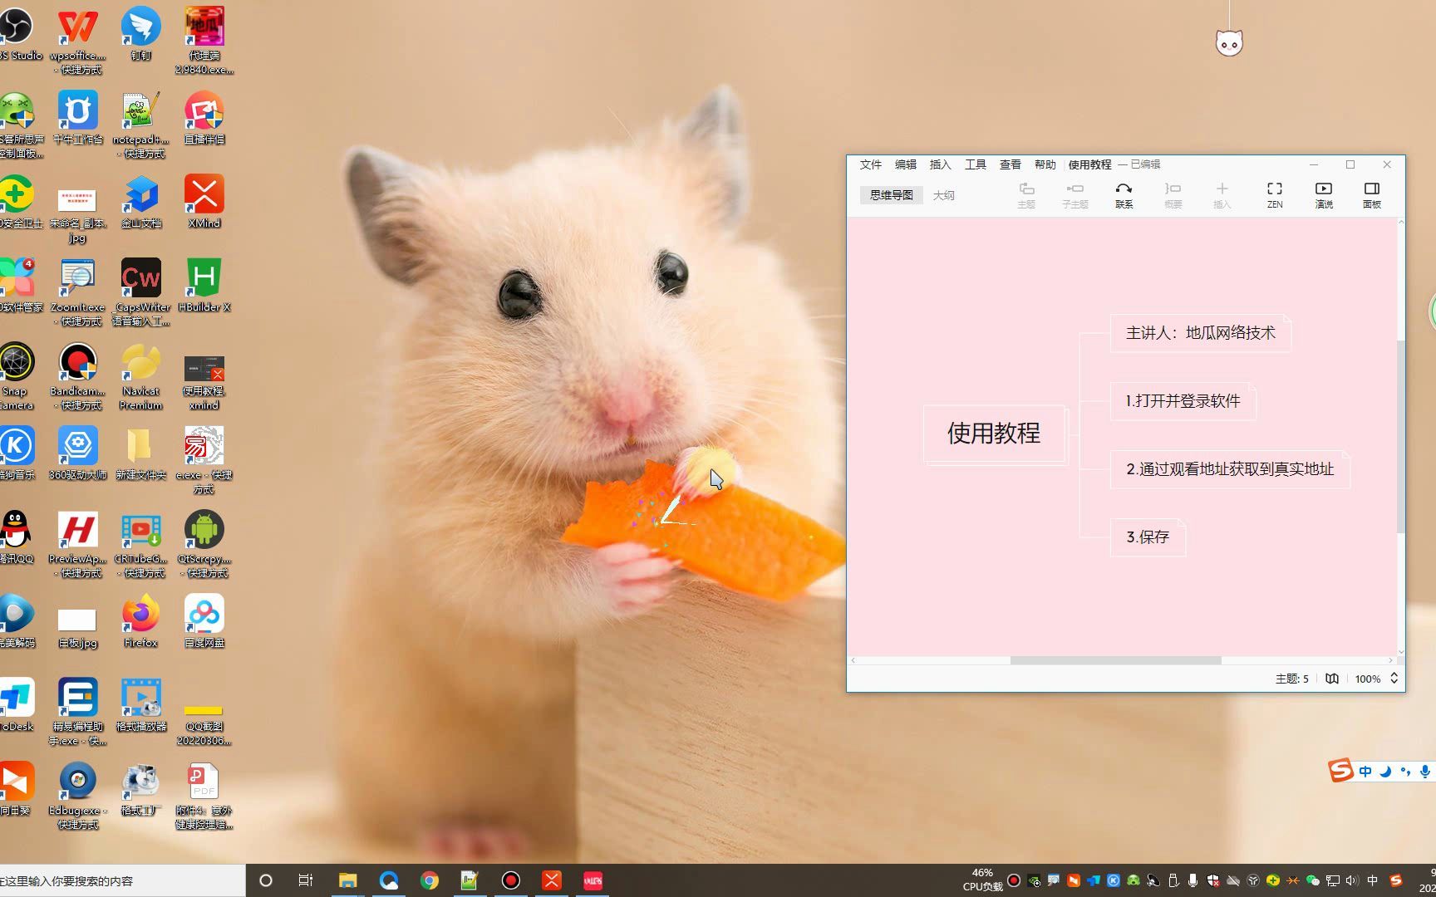This screenshot has width=1436, height=897.
Task: Select the central topic 使用教程
Action: [994, 433]
